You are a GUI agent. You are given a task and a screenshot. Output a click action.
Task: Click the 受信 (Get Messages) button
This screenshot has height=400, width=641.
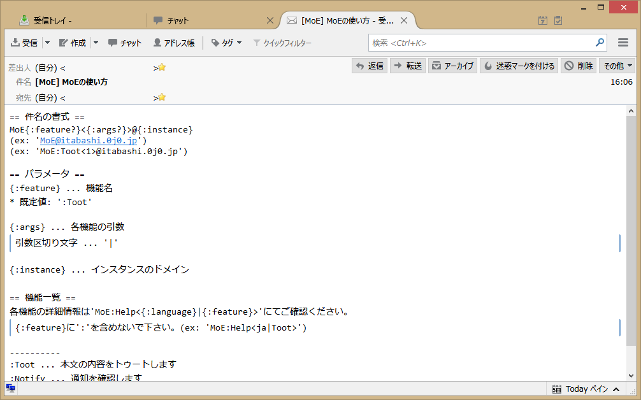click(x=24, y=43)
